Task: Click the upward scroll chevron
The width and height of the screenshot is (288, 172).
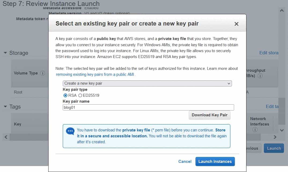Action: point(282,10)
